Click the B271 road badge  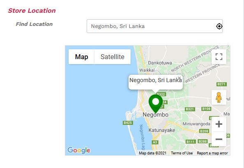click(x=221, y=84)
